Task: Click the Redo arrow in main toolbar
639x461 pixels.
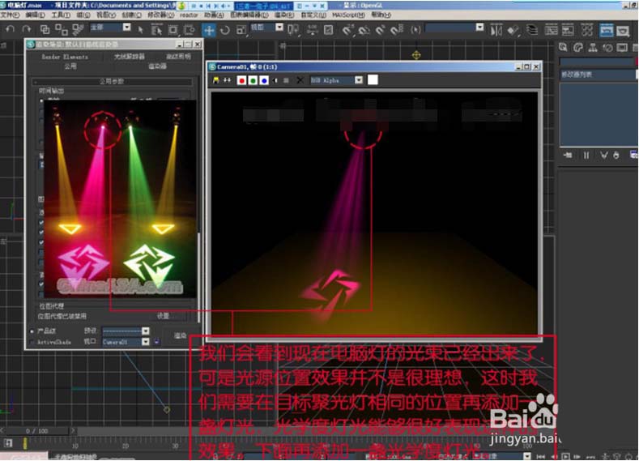Action: [27, 29]
